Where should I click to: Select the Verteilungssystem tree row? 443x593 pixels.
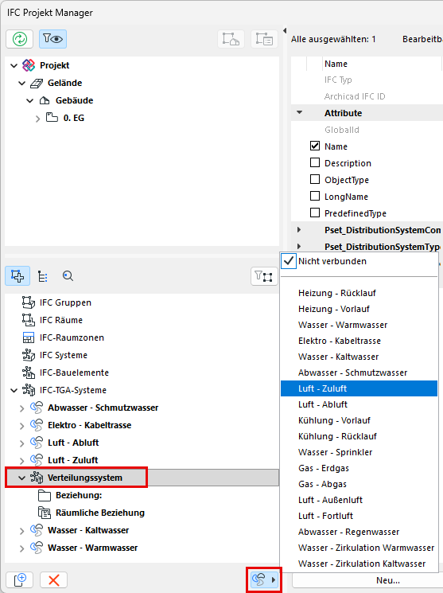pos(142,478)
